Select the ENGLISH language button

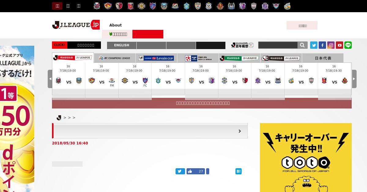122,45
